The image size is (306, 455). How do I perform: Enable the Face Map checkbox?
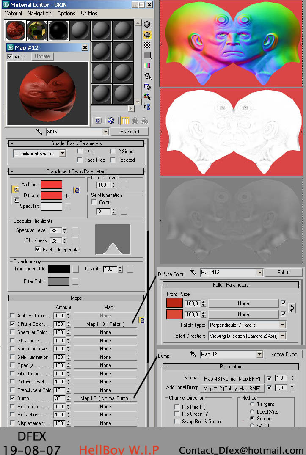click(80, 160)
